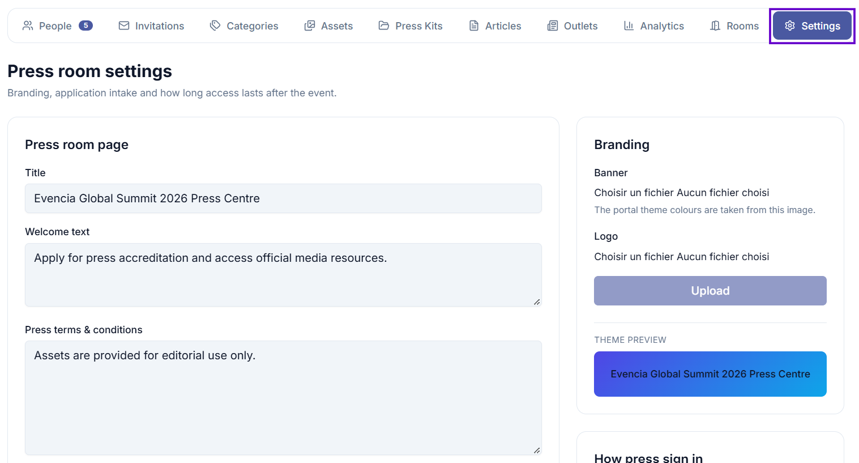Viewport: 859px width, 463px height.
Task: Click the Welcome text resize handle
Action: click(537, 302)
